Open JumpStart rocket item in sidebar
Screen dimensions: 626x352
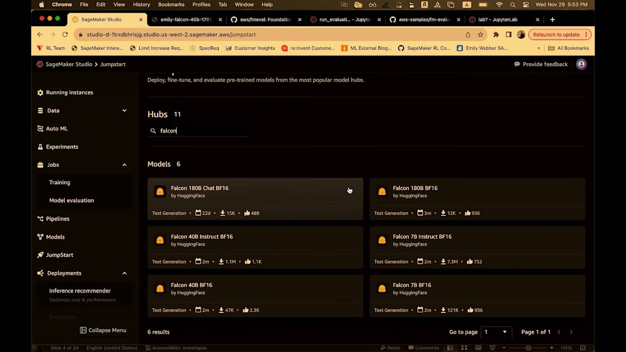(55, 255)
